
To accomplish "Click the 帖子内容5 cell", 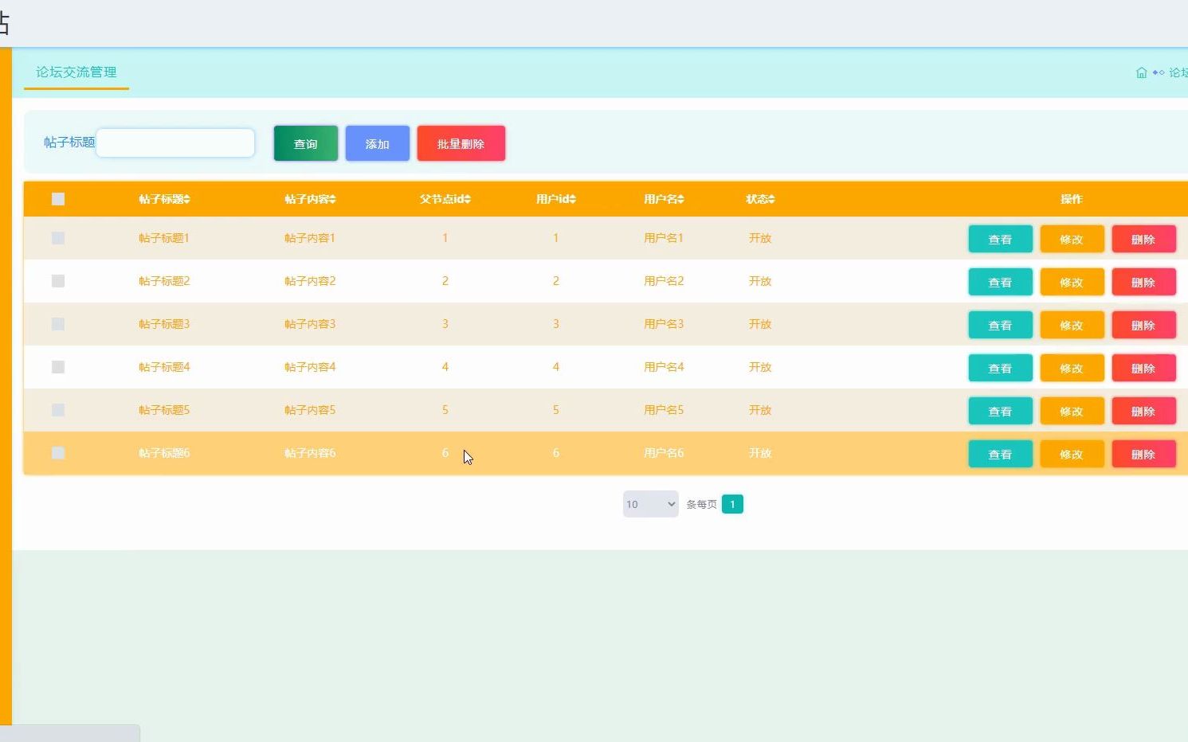I will [x=311, y=410].
